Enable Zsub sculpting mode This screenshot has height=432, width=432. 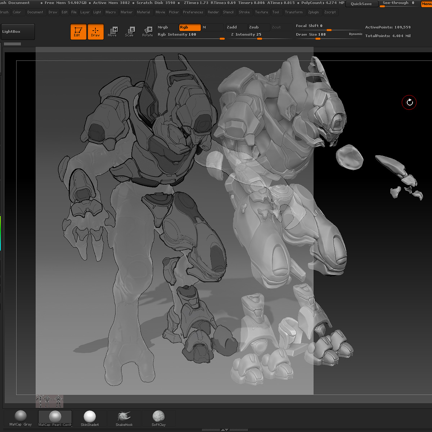[258, 27]
